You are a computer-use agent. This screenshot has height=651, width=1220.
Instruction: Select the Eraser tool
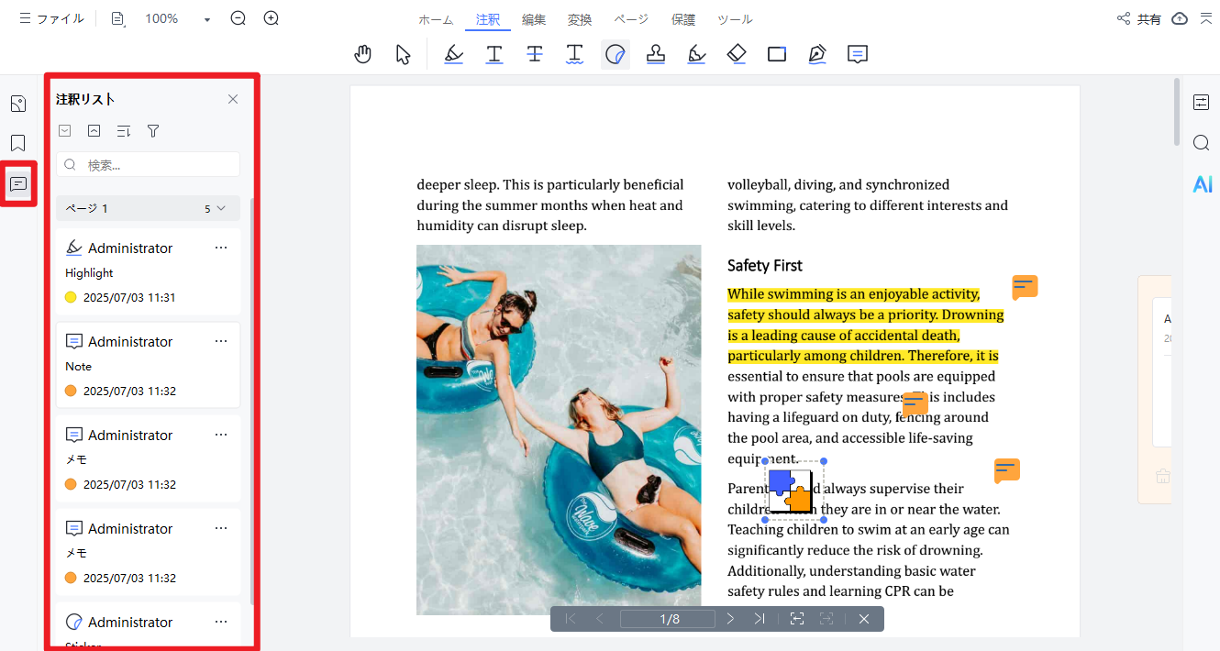click(x=737, y=54)
